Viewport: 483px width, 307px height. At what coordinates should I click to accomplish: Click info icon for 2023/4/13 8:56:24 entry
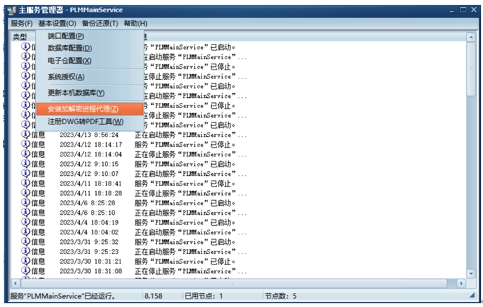point(26,135)
